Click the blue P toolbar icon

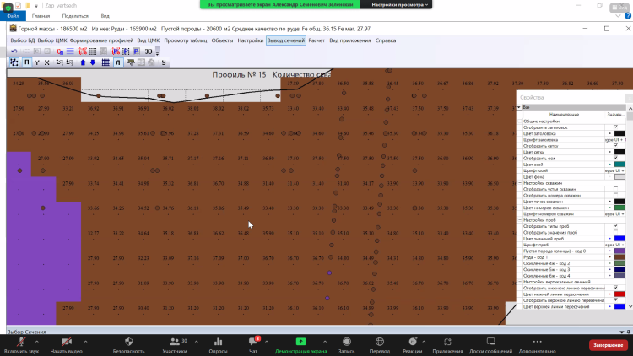pos(135,51)
